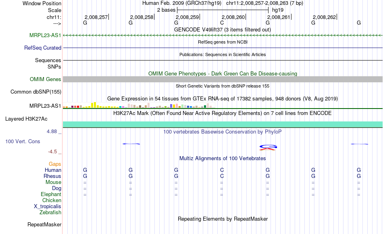Click the Rhesus species label

click(x=52, y=176)
